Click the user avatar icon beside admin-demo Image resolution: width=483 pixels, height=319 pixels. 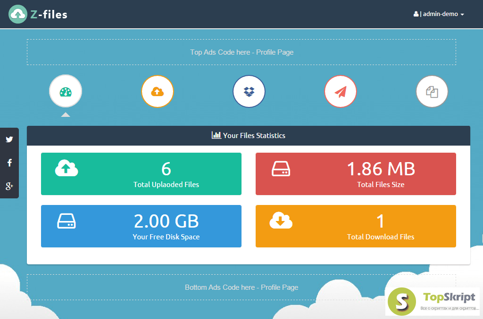[x=416, y=14]
